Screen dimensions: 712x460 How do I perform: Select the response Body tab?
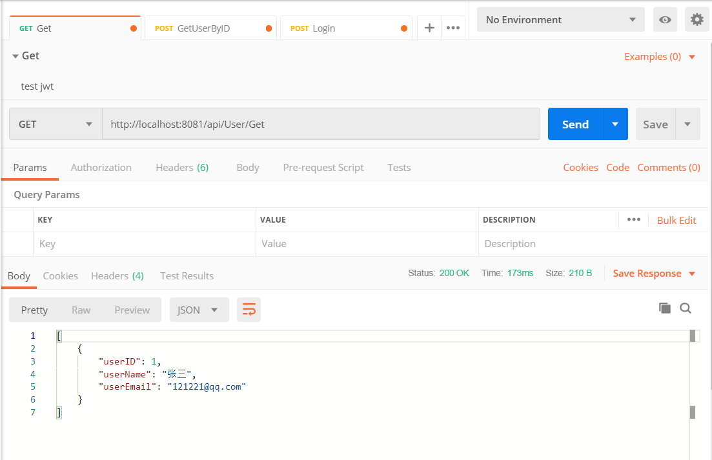coord(19,276)
